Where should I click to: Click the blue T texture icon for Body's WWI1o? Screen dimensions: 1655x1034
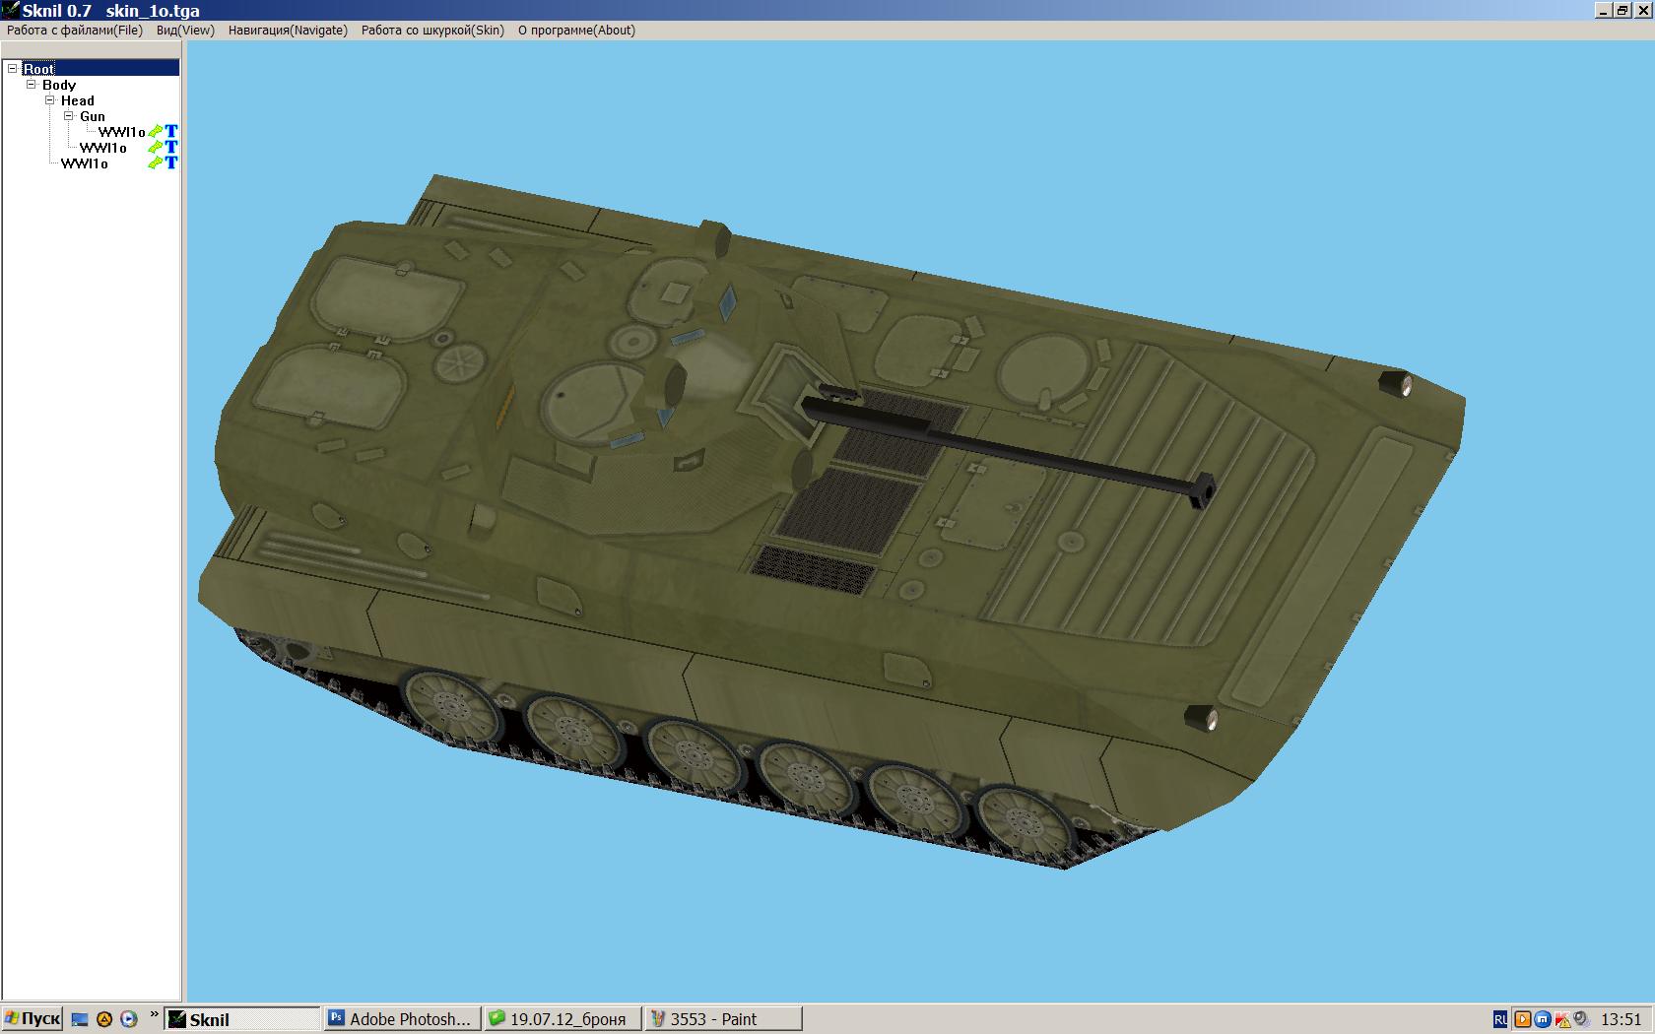[171, 162]
